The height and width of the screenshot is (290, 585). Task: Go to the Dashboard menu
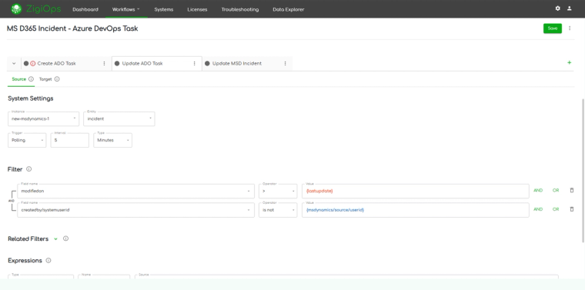(x=85, y=9)
